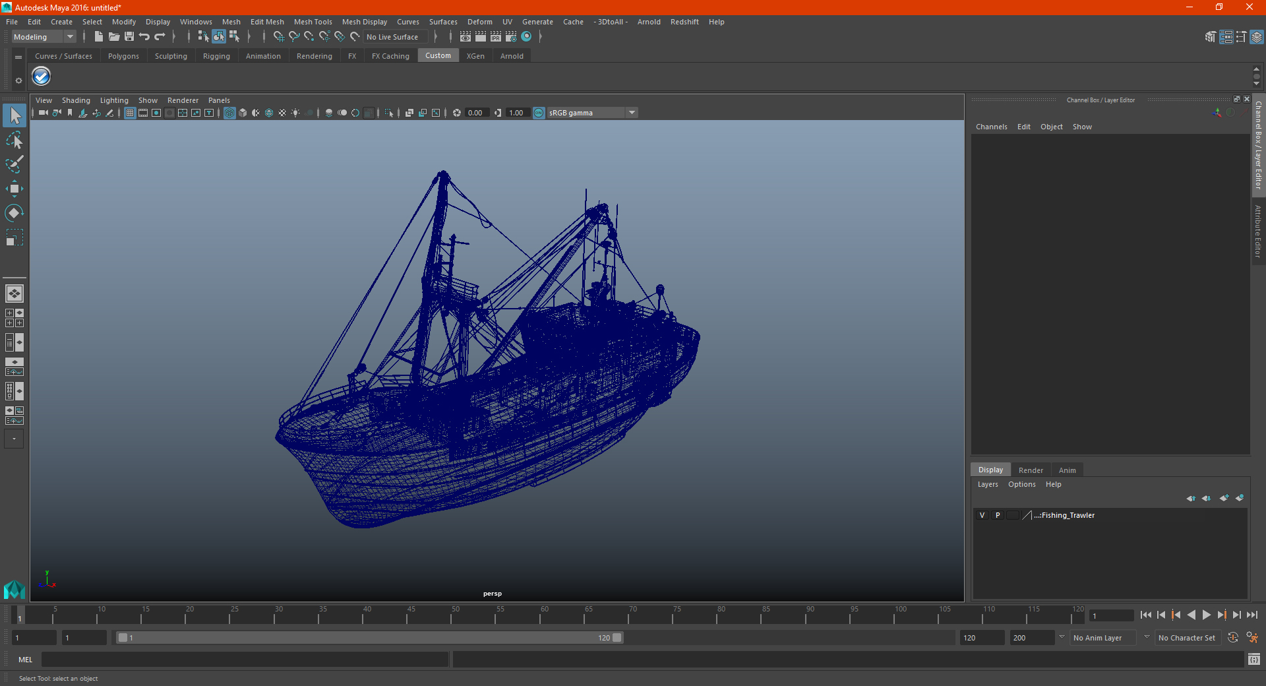Open the Hypershade icon in status line
The image size is (1266, 686).
tap(526, 37)
